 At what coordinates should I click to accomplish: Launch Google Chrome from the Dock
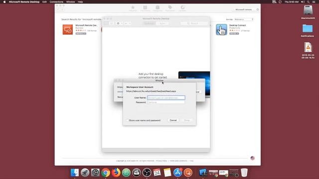point(106,173)
